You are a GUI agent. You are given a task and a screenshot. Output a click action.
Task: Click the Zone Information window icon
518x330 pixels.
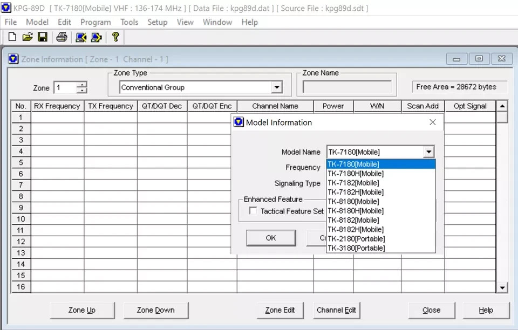pos(13,59)
